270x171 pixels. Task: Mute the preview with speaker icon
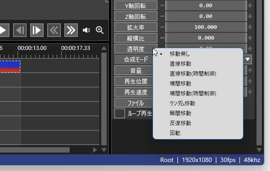click(86, 30)
